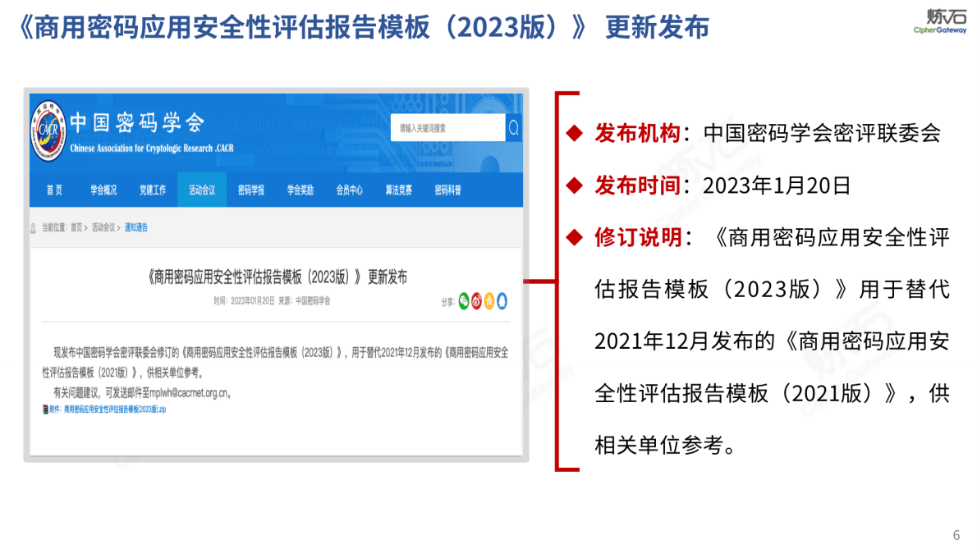Click the keyword search input box

447,128
